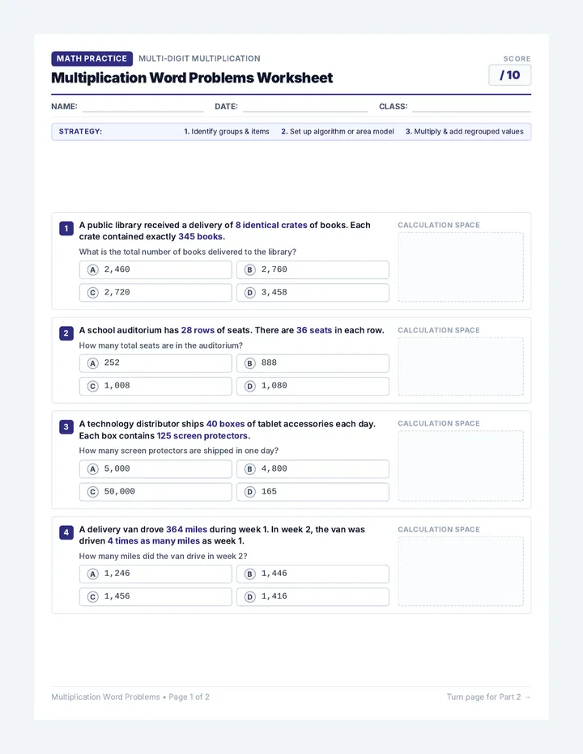583x754 pixels.
Task: Choose answer B 4,800 screen protectors
Action: click(x=313, y=469)
